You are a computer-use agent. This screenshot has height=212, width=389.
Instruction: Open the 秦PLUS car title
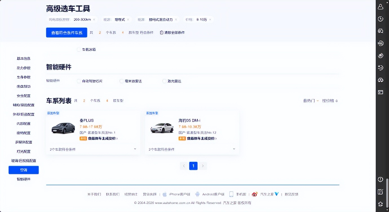pos(87,121)
